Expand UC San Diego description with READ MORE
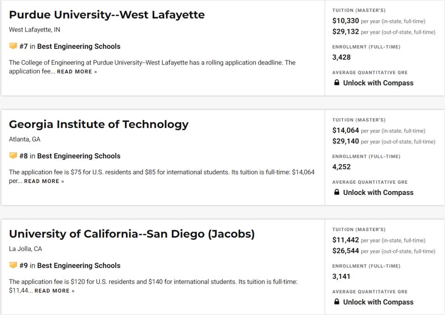The width and height of the screenshot is (445, 315). [x=54, y=291]
